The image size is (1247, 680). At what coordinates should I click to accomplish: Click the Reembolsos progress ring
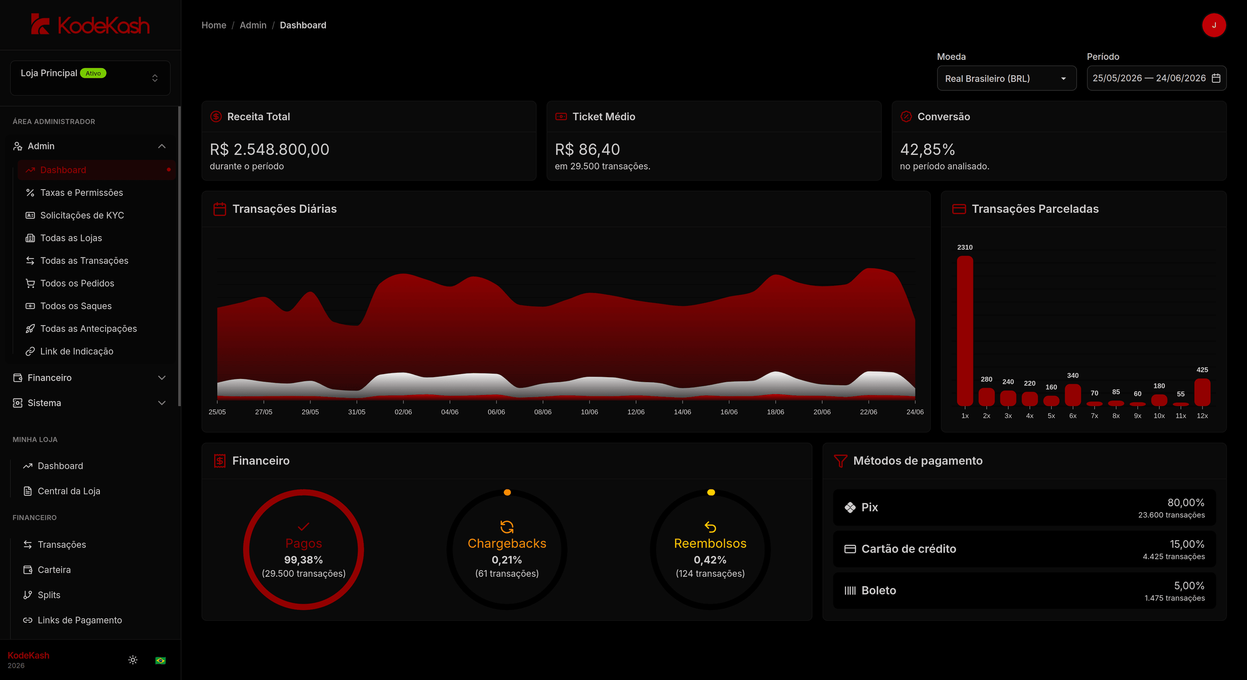(710, 550)
